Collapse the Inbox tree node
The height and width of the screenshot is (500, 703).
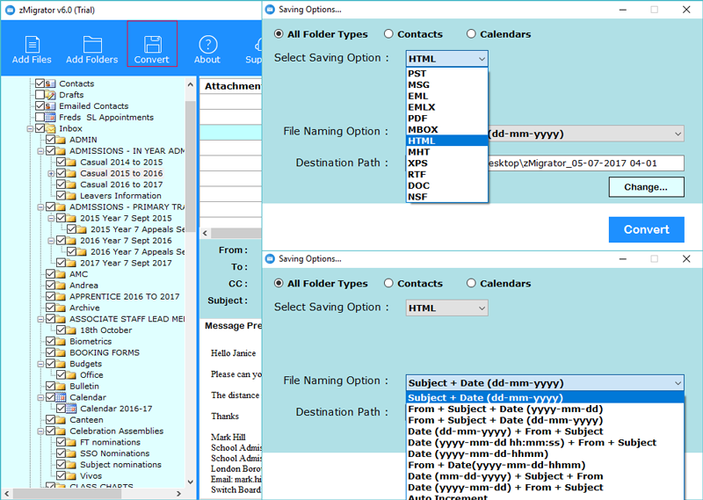(x=30, y=128)
